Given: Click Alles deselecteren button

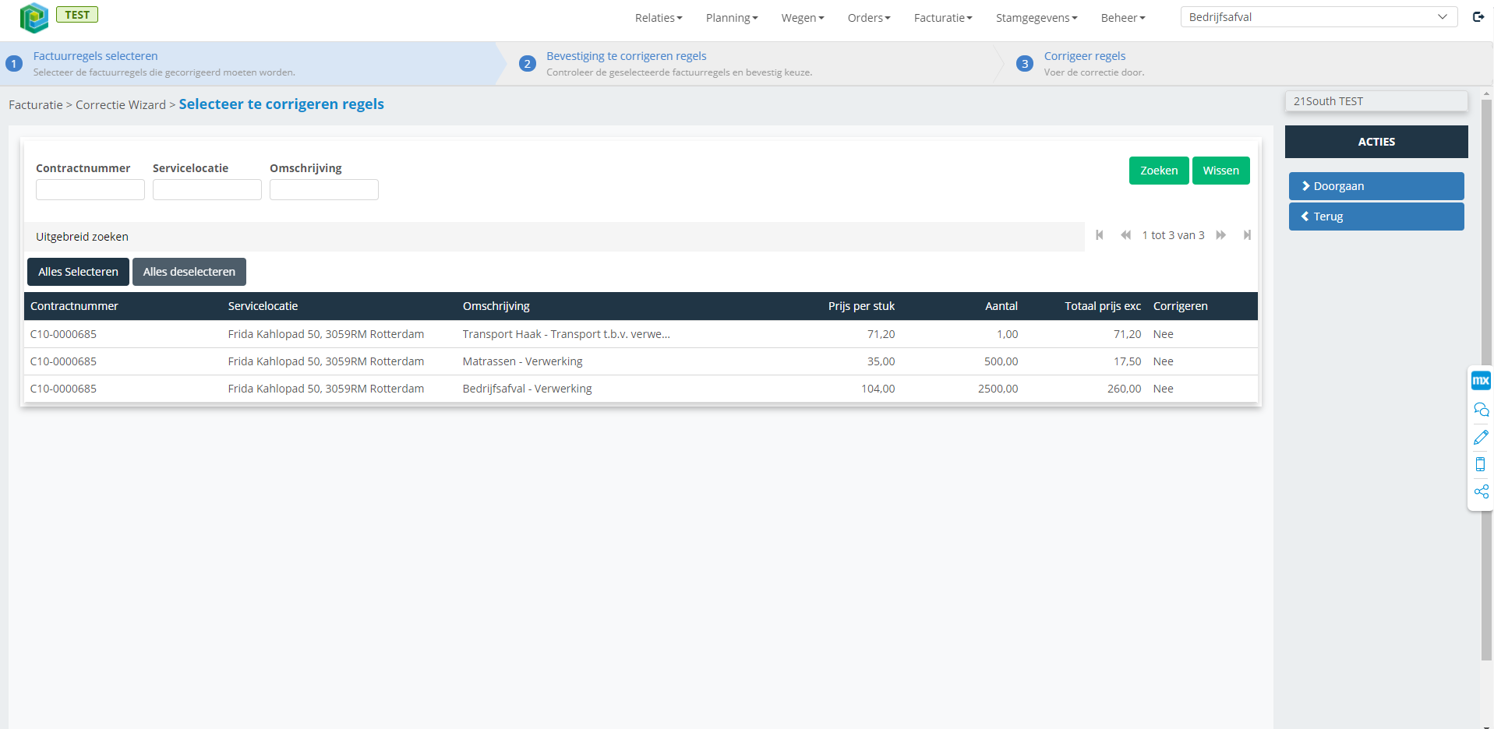Looking at the screenshot, I should pos(189,272).
